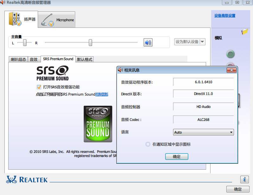Screen dimensions: 253x195
Task: Click the 音频 Codec label
Action: pos(131,120)
